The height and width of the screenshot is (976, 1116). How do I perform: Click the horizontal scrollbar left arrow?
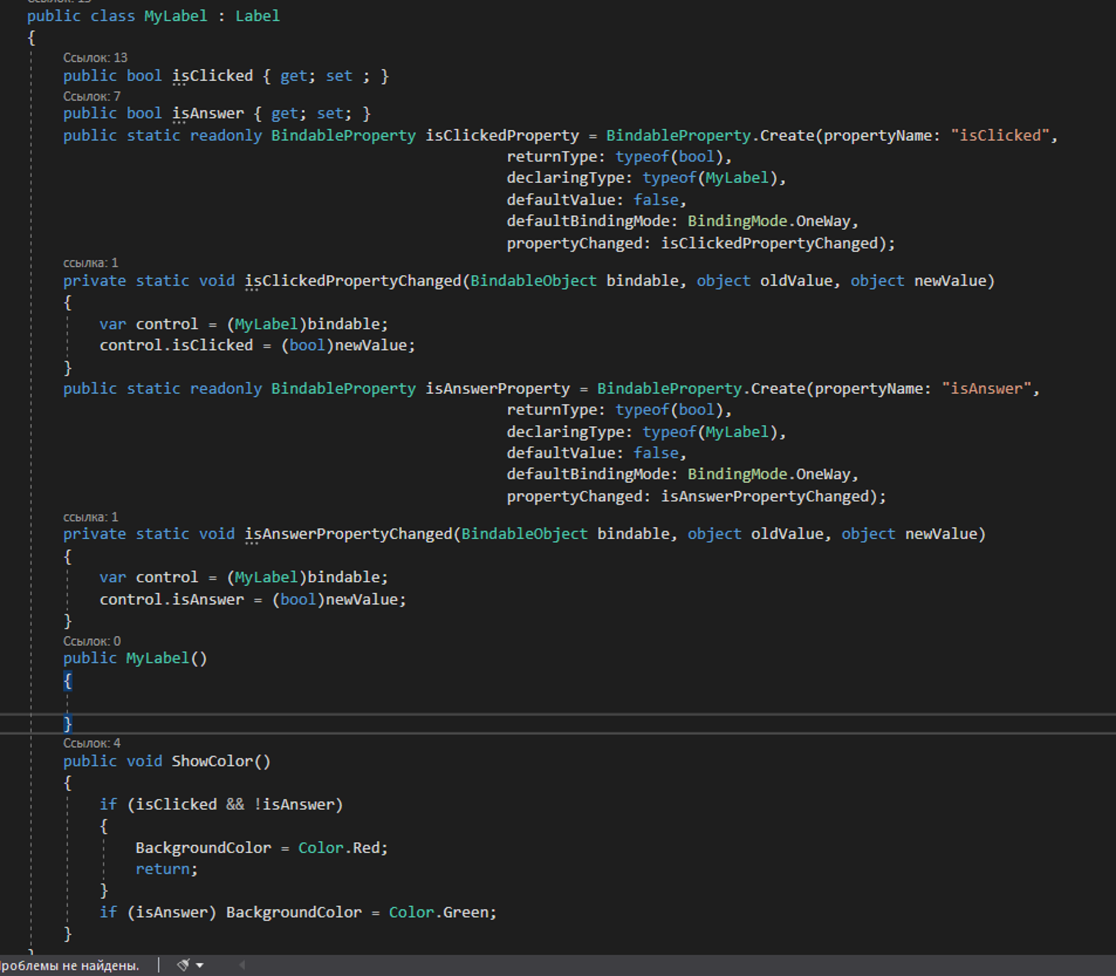click(x=242, y=966)
